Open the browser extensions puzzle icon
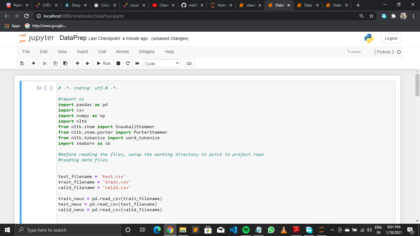 coord(394,16)
